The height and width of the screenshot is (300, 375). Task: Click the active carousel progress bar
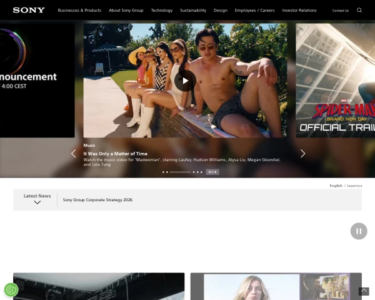point(180,172)
